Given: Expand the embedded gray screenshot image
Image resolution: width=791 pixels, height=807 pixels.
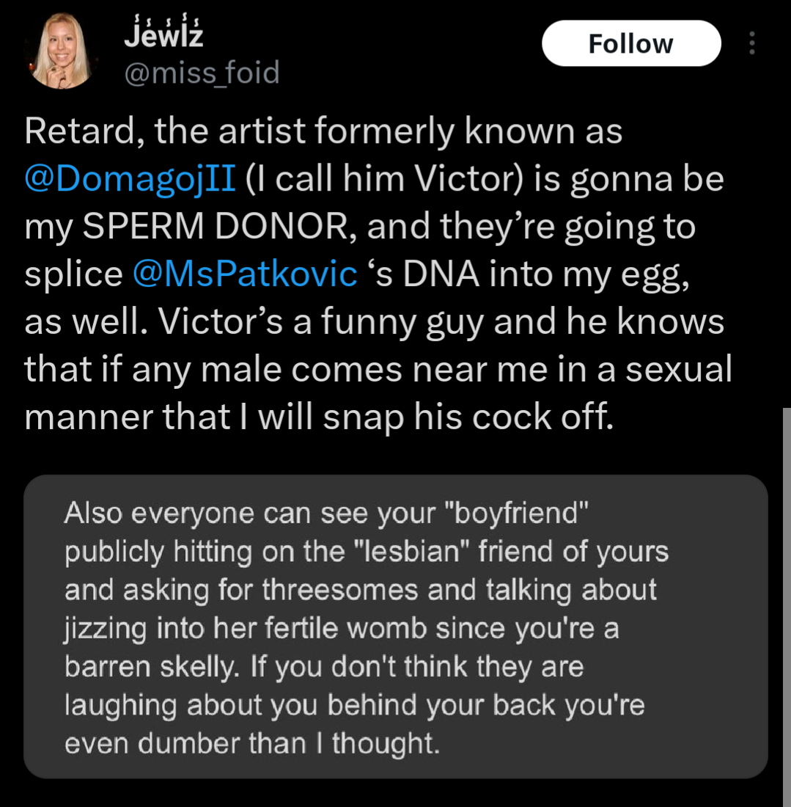Looking at the screenshot, I should pyautogui.click(x=395, y=626).
